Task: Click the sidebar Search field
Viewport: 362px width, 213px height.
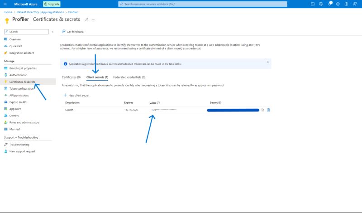Action: (x=26, y=32)
